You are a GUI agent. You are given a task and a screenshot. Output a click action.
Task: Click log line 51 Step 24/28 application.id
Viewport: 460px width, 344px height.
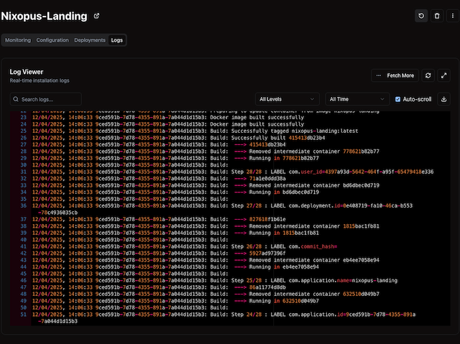click(224, 318)
